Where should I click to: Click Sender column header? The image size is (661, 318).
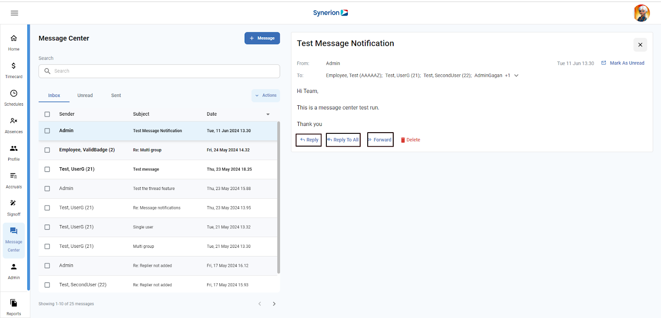click(67, 114)
